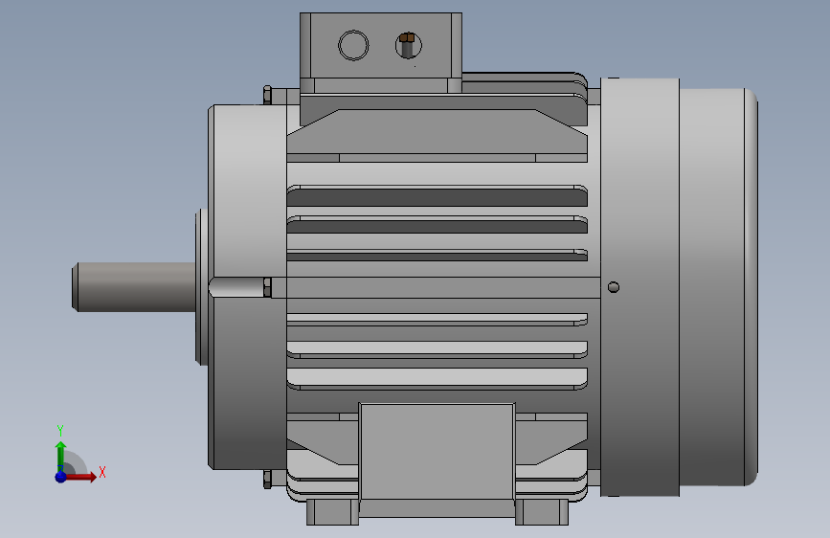Click the red X axis arrow on triad
Image resolution: width=830 pixels, height=538 pixels.
tap(82, 477)
